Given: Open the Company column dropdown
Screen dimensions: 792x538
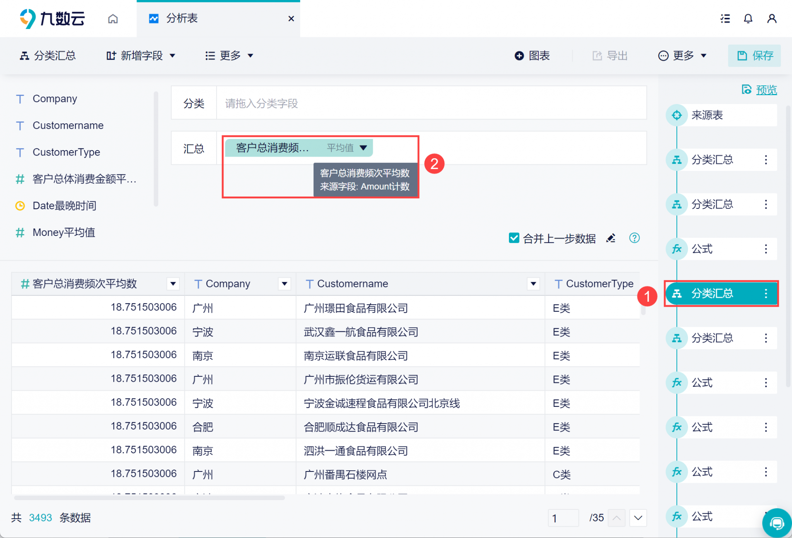Looking at the screenshot, I should point(285,284).
